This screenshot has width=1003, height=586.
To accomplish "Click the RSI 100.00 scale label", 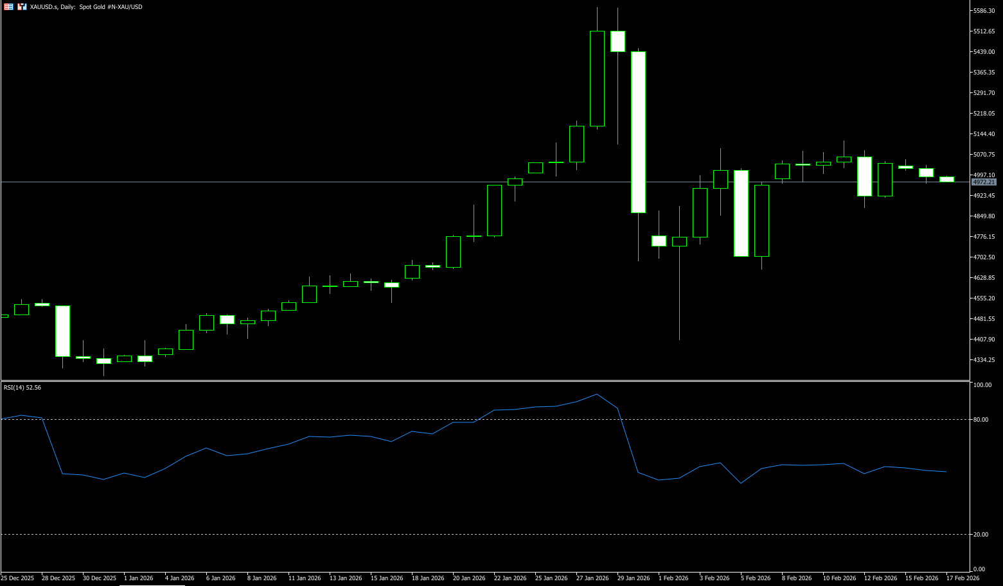I will coord(982,385).
